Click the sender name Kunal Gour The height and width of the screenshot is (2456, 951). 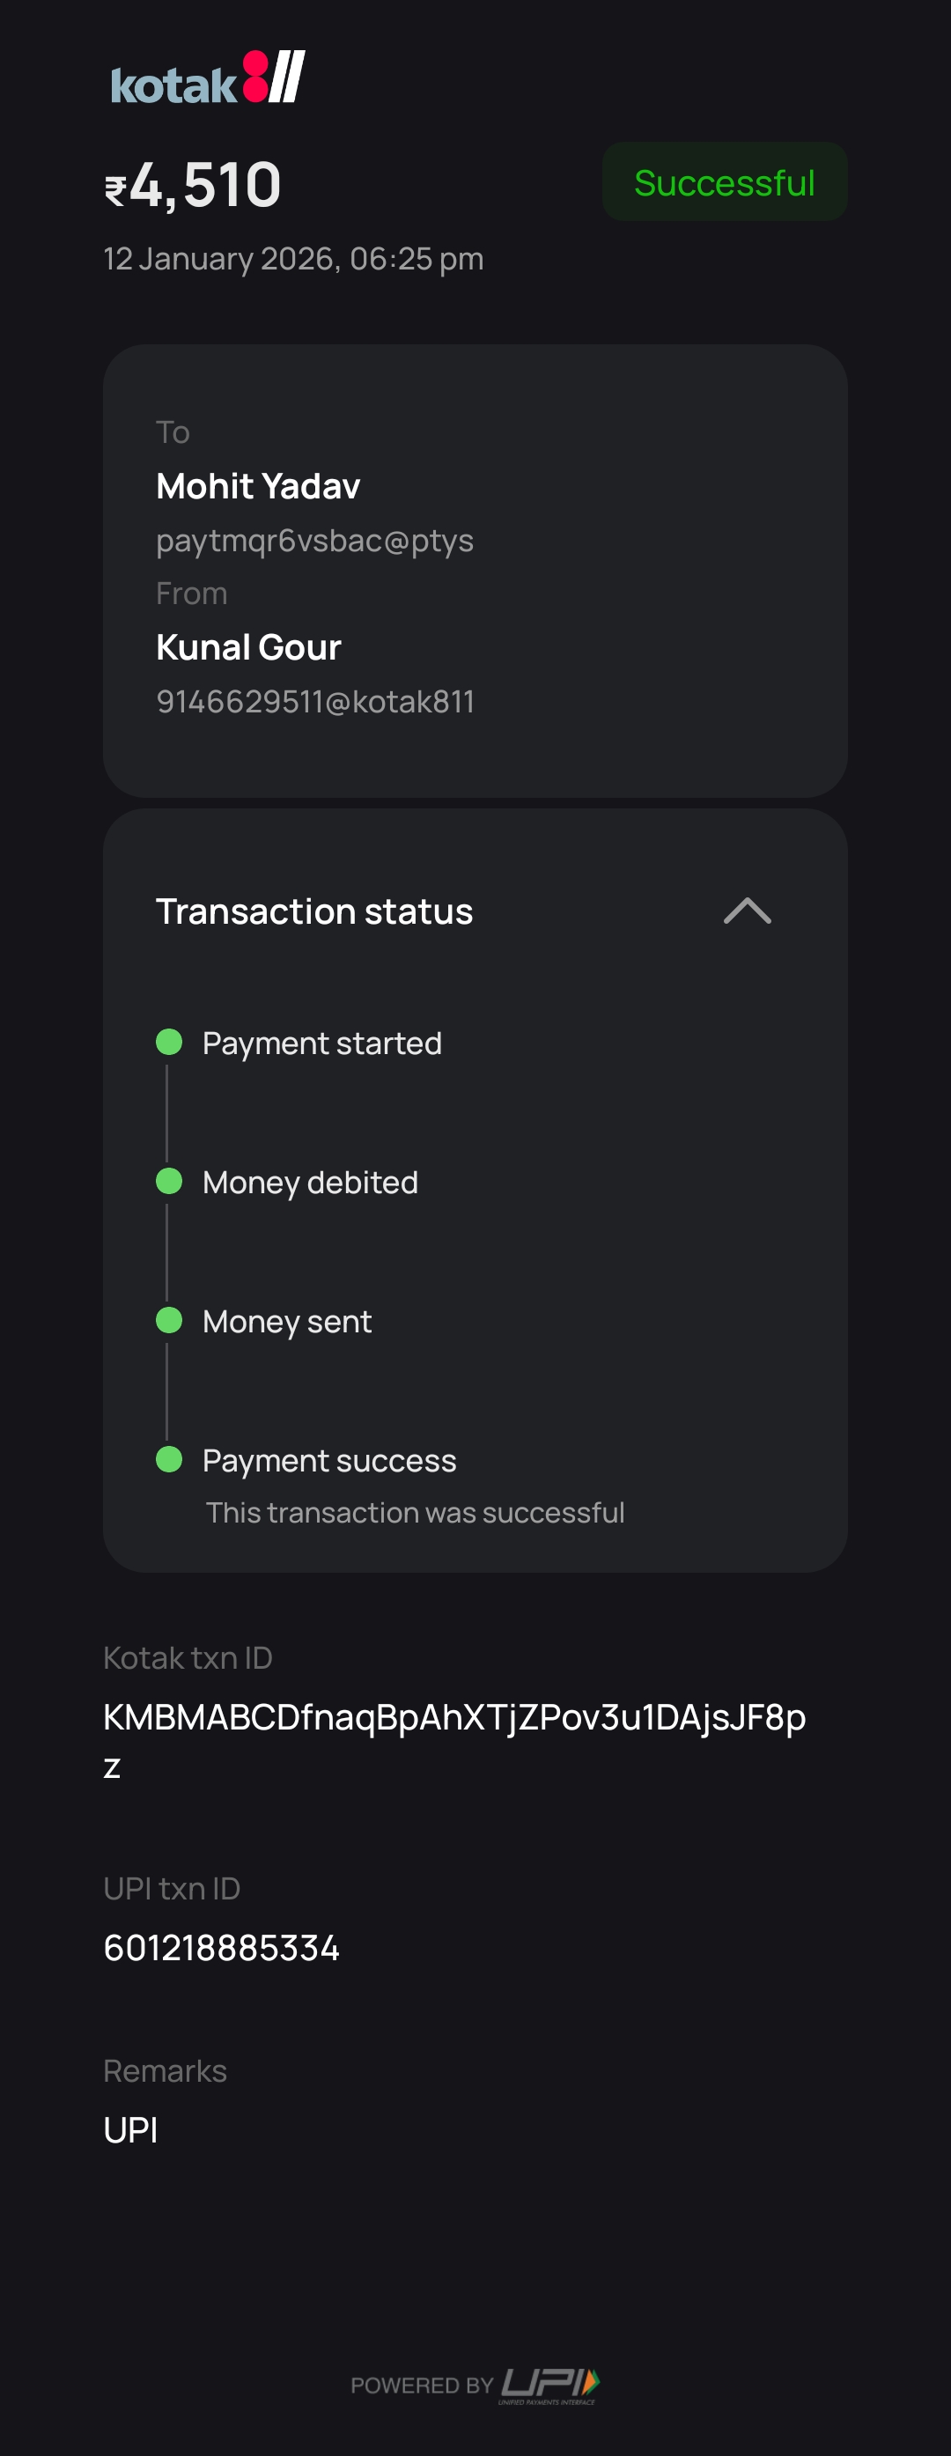click(248, 647)
